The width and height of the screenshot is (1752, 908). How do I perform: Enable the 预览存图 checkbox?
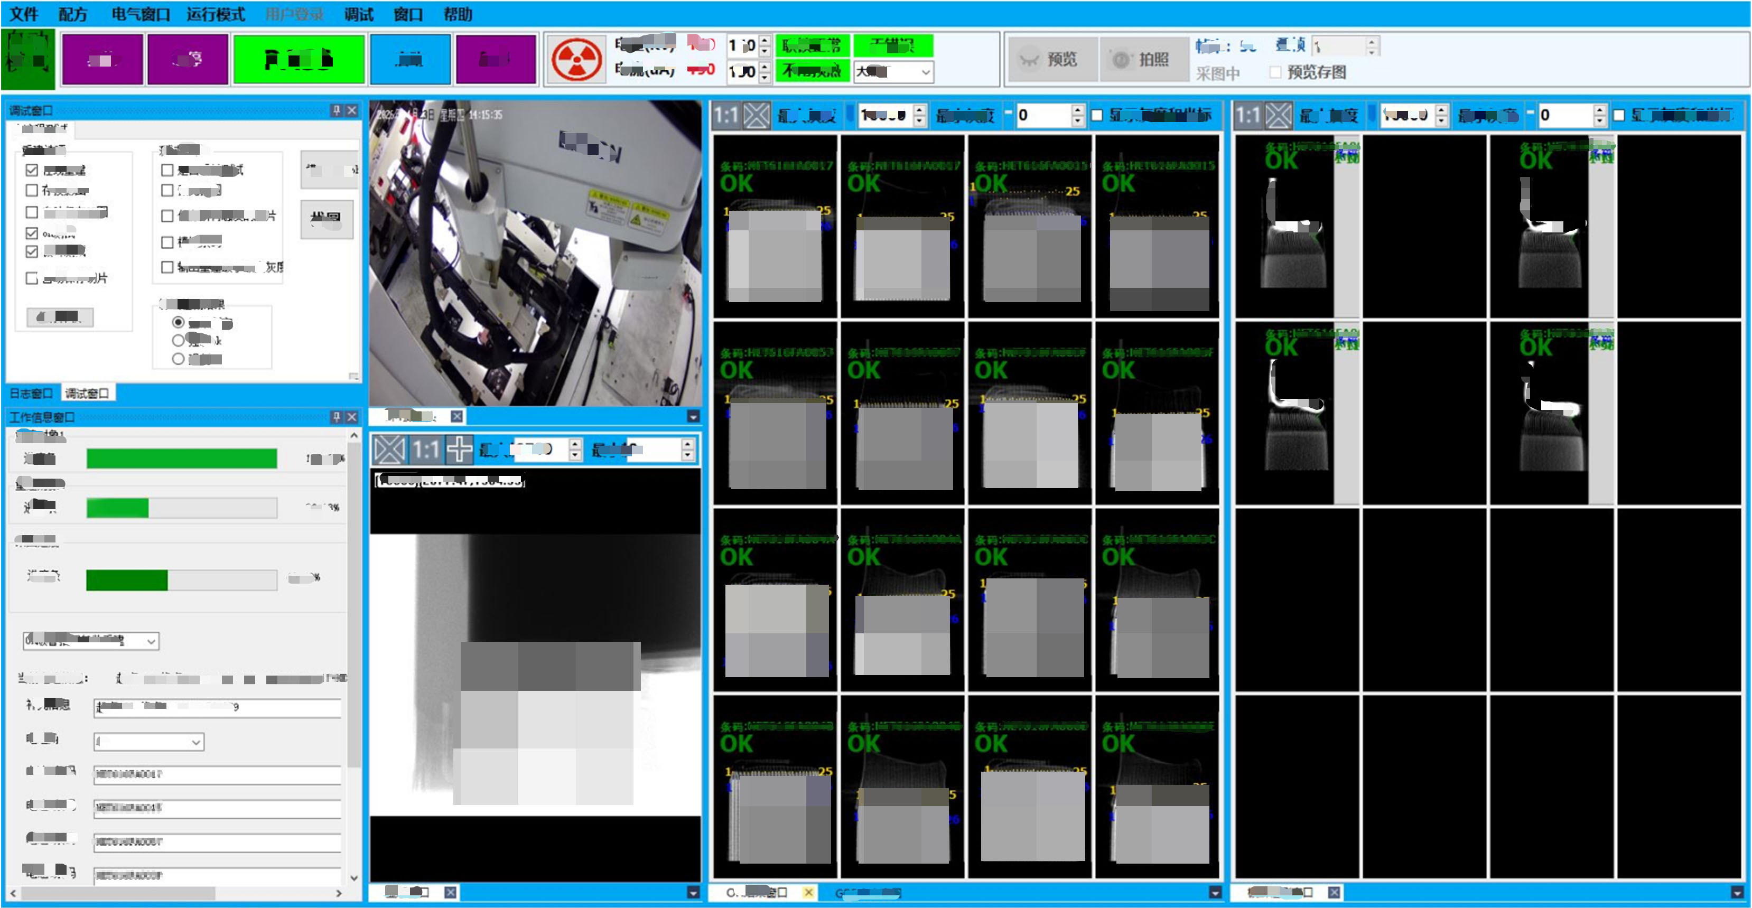pyautogui.click(x=1275, y=72)
